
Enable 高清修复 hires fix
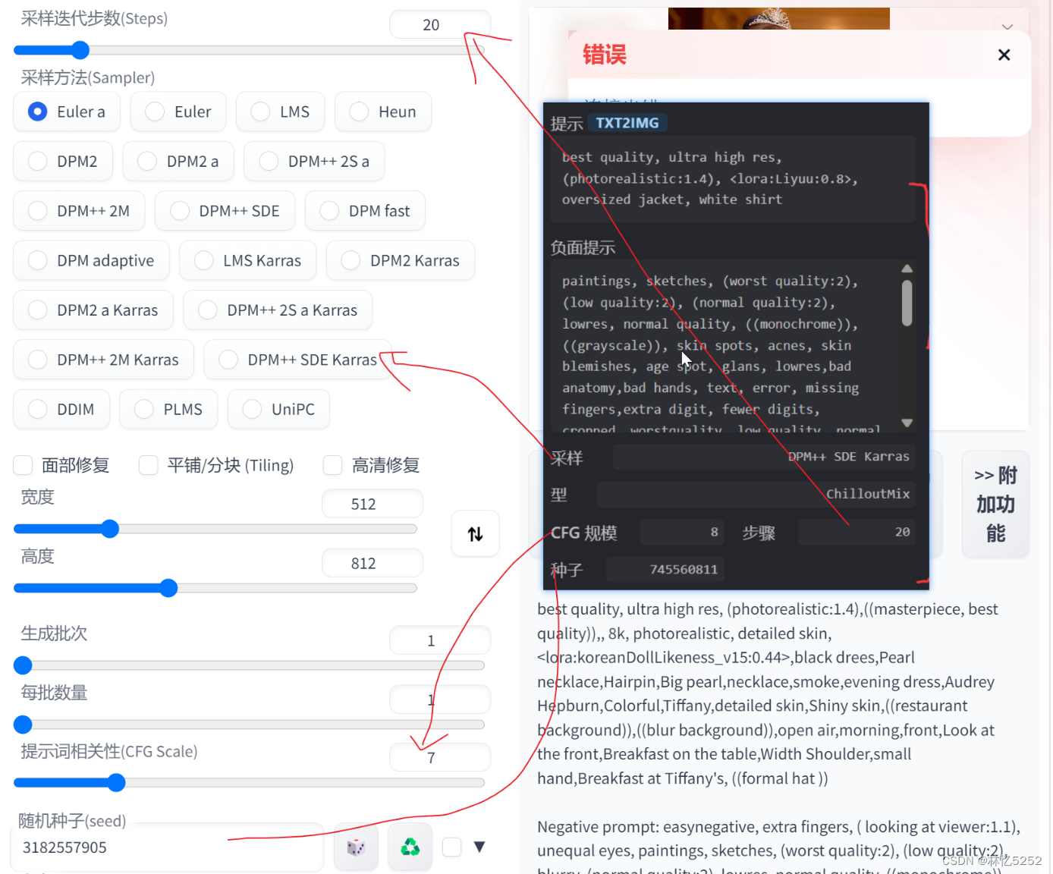point(332,465)
